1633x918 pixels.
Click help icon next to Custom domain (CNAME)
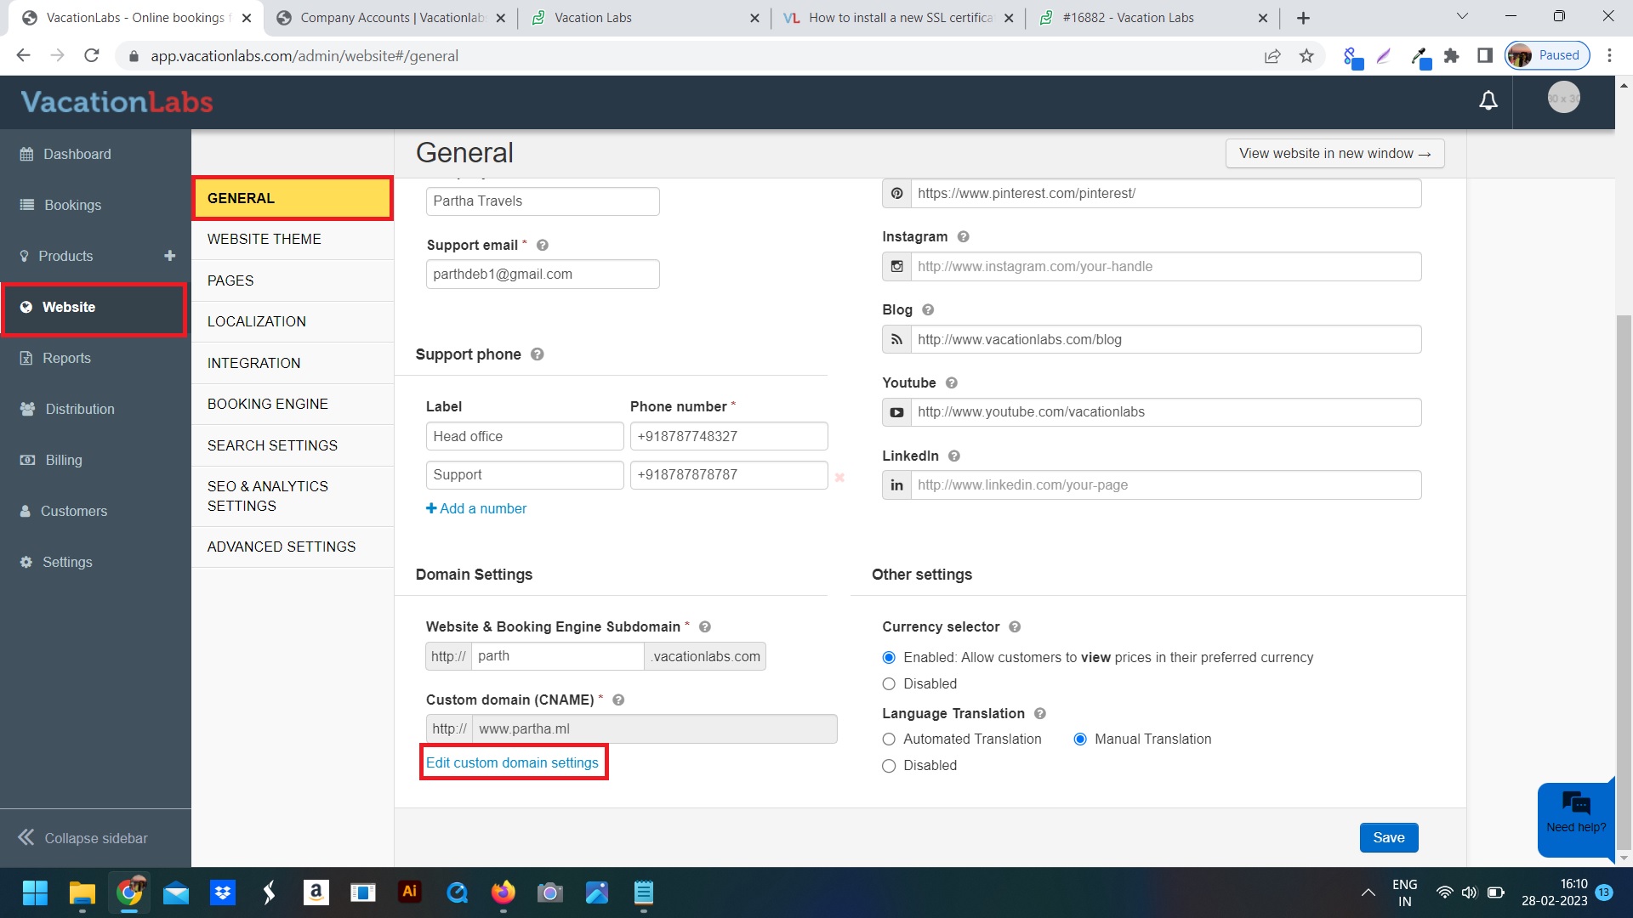tap(618, 700)
